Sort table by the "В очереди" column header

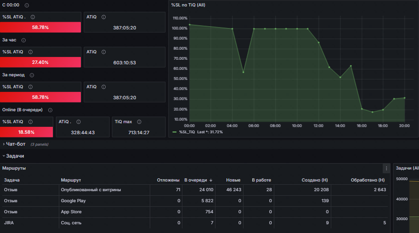196,180
